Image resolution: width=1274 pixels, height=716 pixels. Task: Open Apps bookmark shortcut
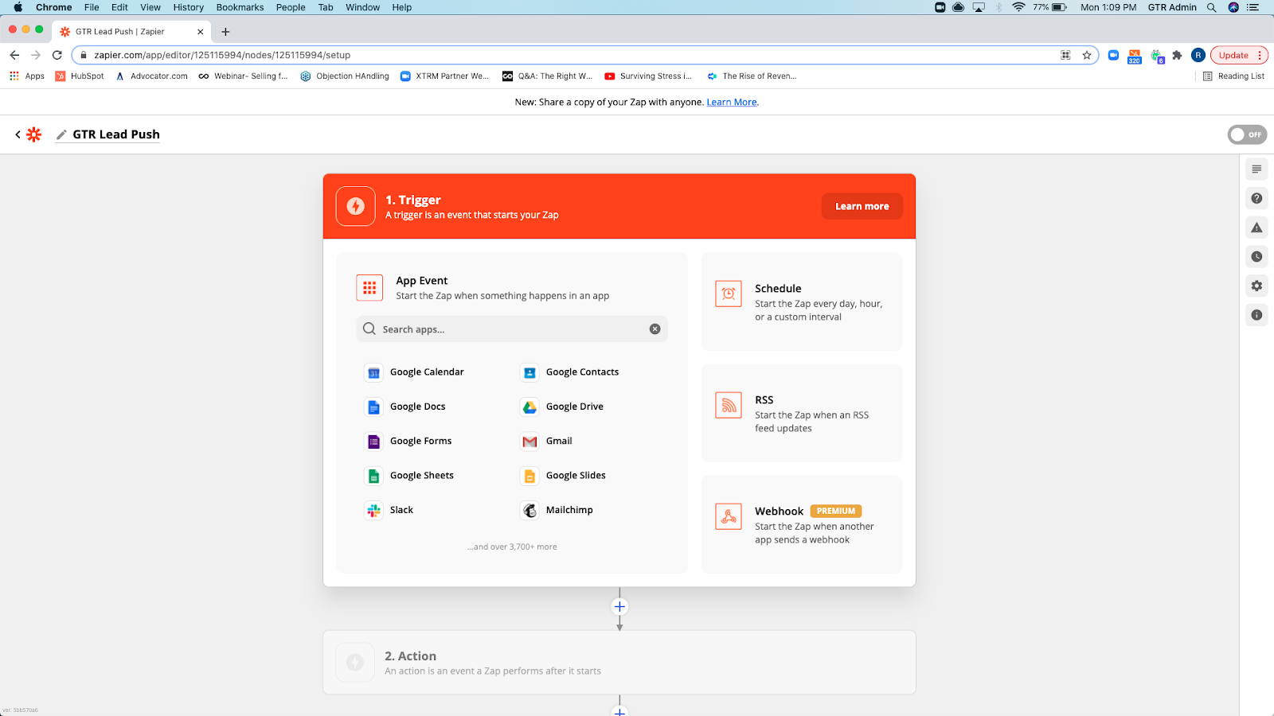[27, 76]
